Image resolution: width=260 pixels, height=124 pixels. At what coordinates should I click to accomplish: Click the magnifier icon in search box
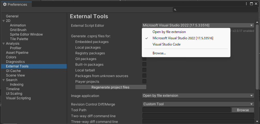[175, 10]
